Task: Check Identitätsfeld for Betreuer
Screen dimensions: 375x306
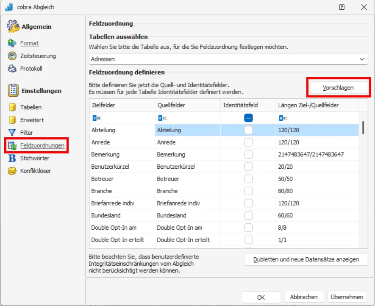Action: coord(248,179)
